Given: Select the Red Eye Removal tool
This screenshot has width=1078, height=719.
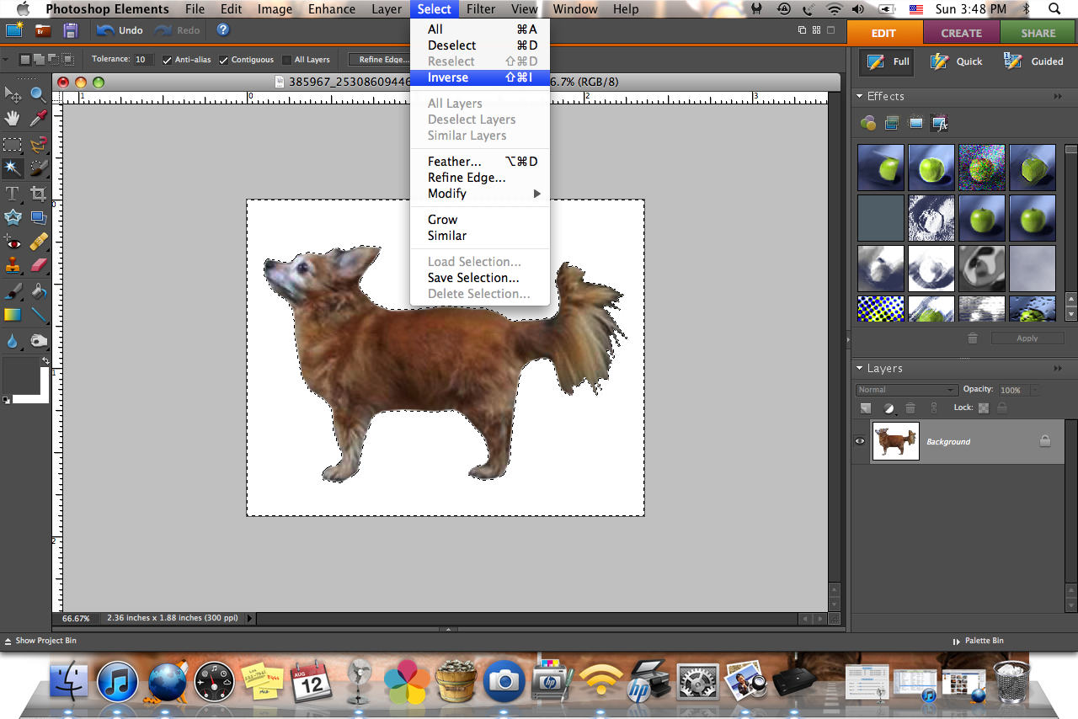Looking at the screenshot, I should [13, 242].
